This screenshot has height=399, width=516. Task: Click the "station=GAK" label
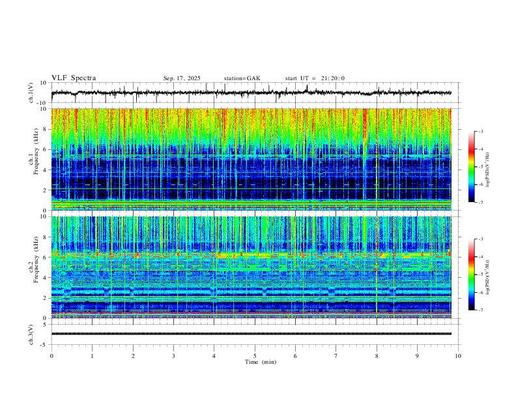(242, 78)
